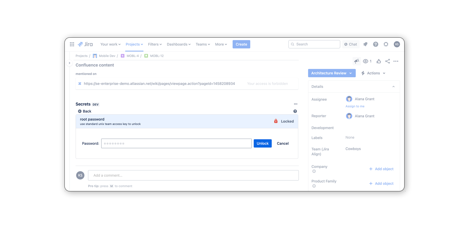The height and width of the screenshot is (229, 469).
Task: Open the Chat button
Action: 351,44
